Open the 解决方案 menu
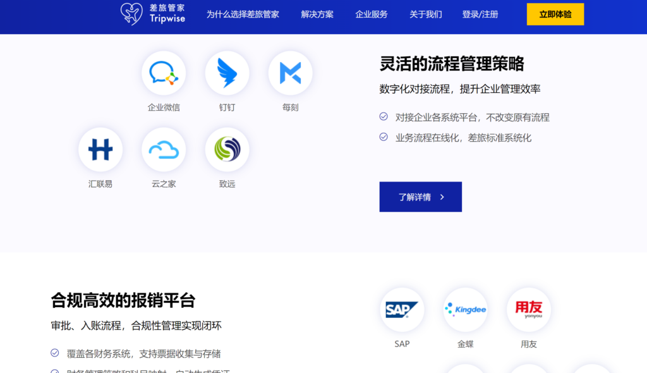Viewport: 647px width, 373px height. (317, 15)
